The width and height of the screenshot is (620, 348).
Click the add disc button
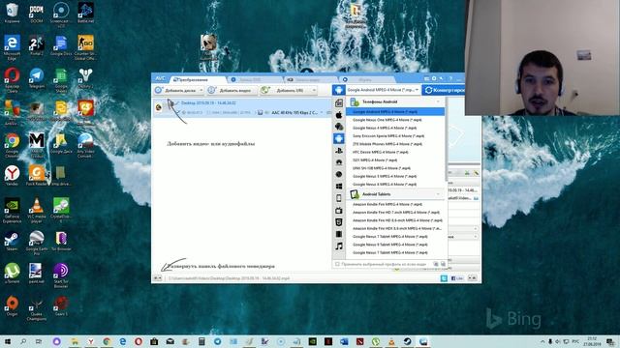(175, 90)
